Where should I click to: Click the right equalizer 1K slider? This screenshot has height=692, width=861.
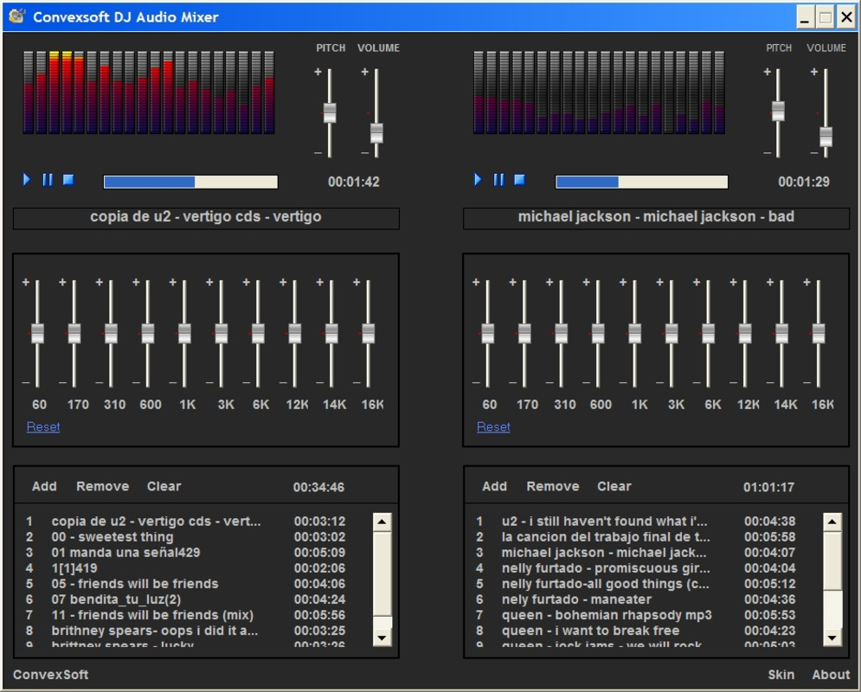(635, 333)
